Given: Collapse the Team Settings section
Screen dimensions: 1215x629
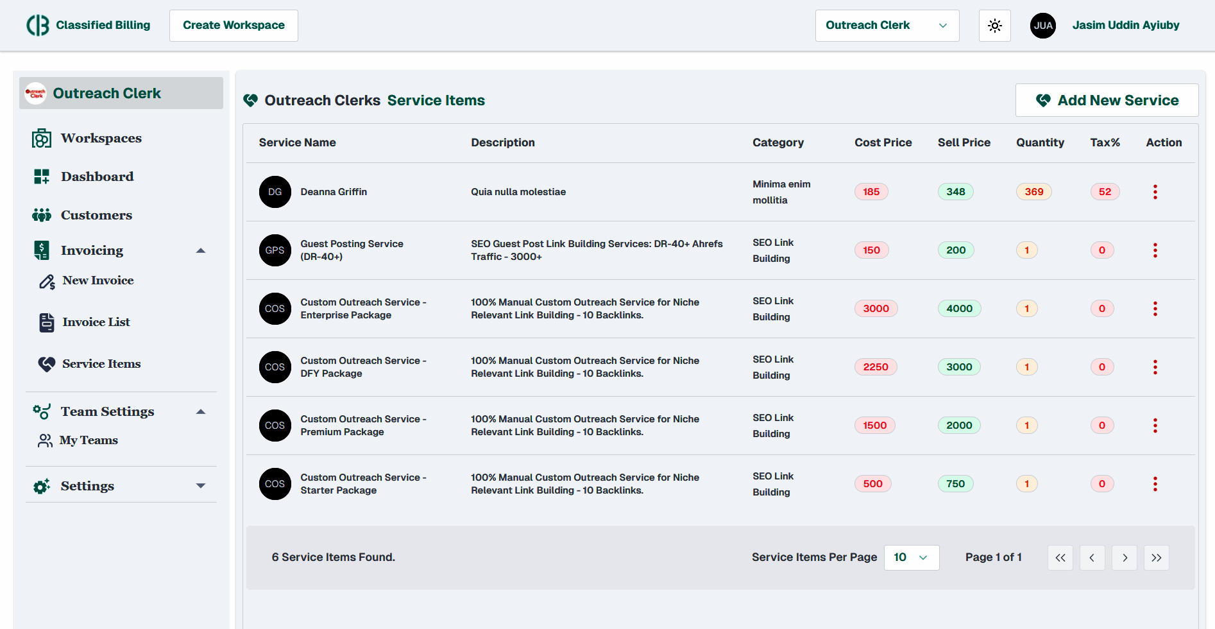Looking at the screenshot, I should tap(201, 412).
